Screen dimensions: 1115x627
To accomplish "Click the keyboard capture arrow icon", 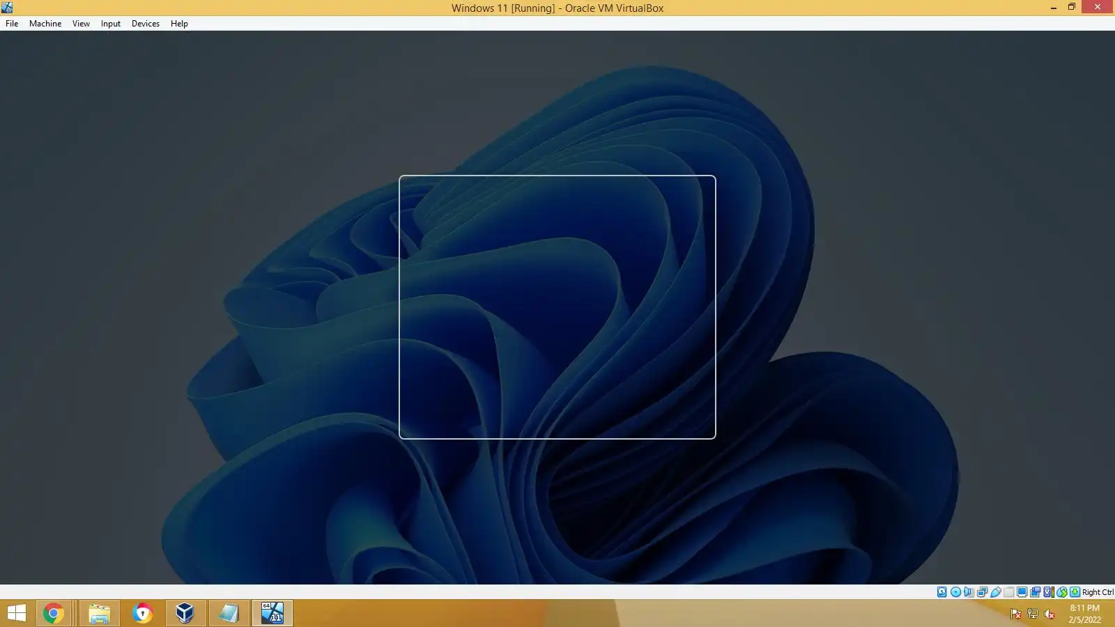I will pos(1075,592).
